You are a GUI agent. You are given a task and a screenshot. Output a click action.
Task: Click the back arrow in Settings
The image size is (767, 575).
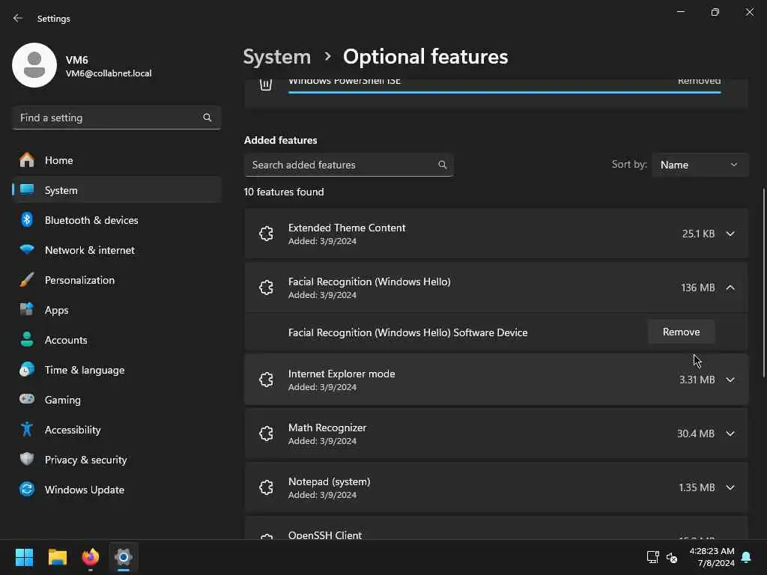(x=18, y=18)
